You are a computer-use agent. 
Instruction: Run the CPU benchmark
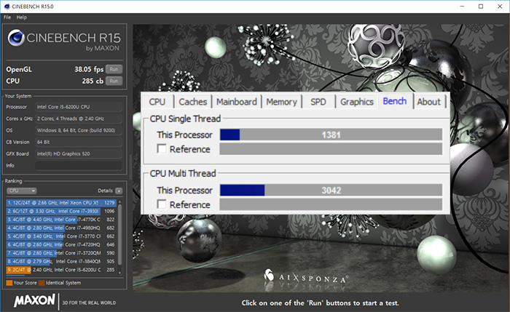click(x=114, y=81)
